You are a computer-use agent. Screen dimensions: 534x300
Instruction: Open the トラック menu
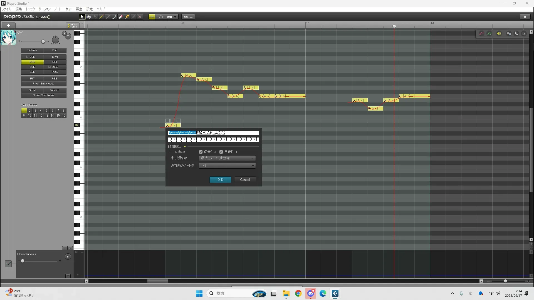(x=30, y=9)
